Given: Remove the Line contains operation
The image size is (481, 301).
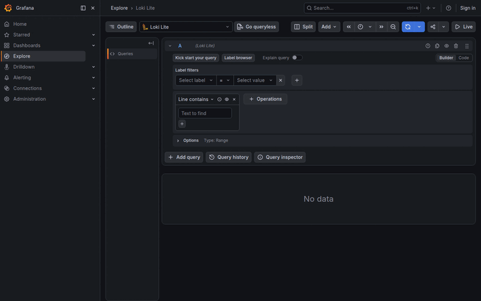Looking at the screenshot, I should [x=234, y=99].
